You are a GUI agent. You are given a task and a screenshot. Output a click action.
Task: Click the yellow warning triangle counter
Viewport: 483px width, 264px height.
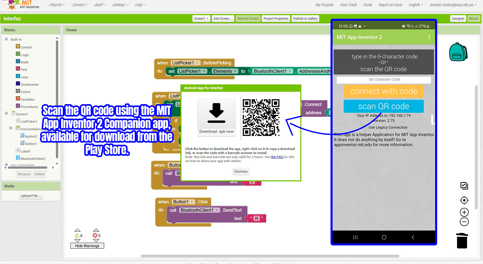tap(77, 235)
